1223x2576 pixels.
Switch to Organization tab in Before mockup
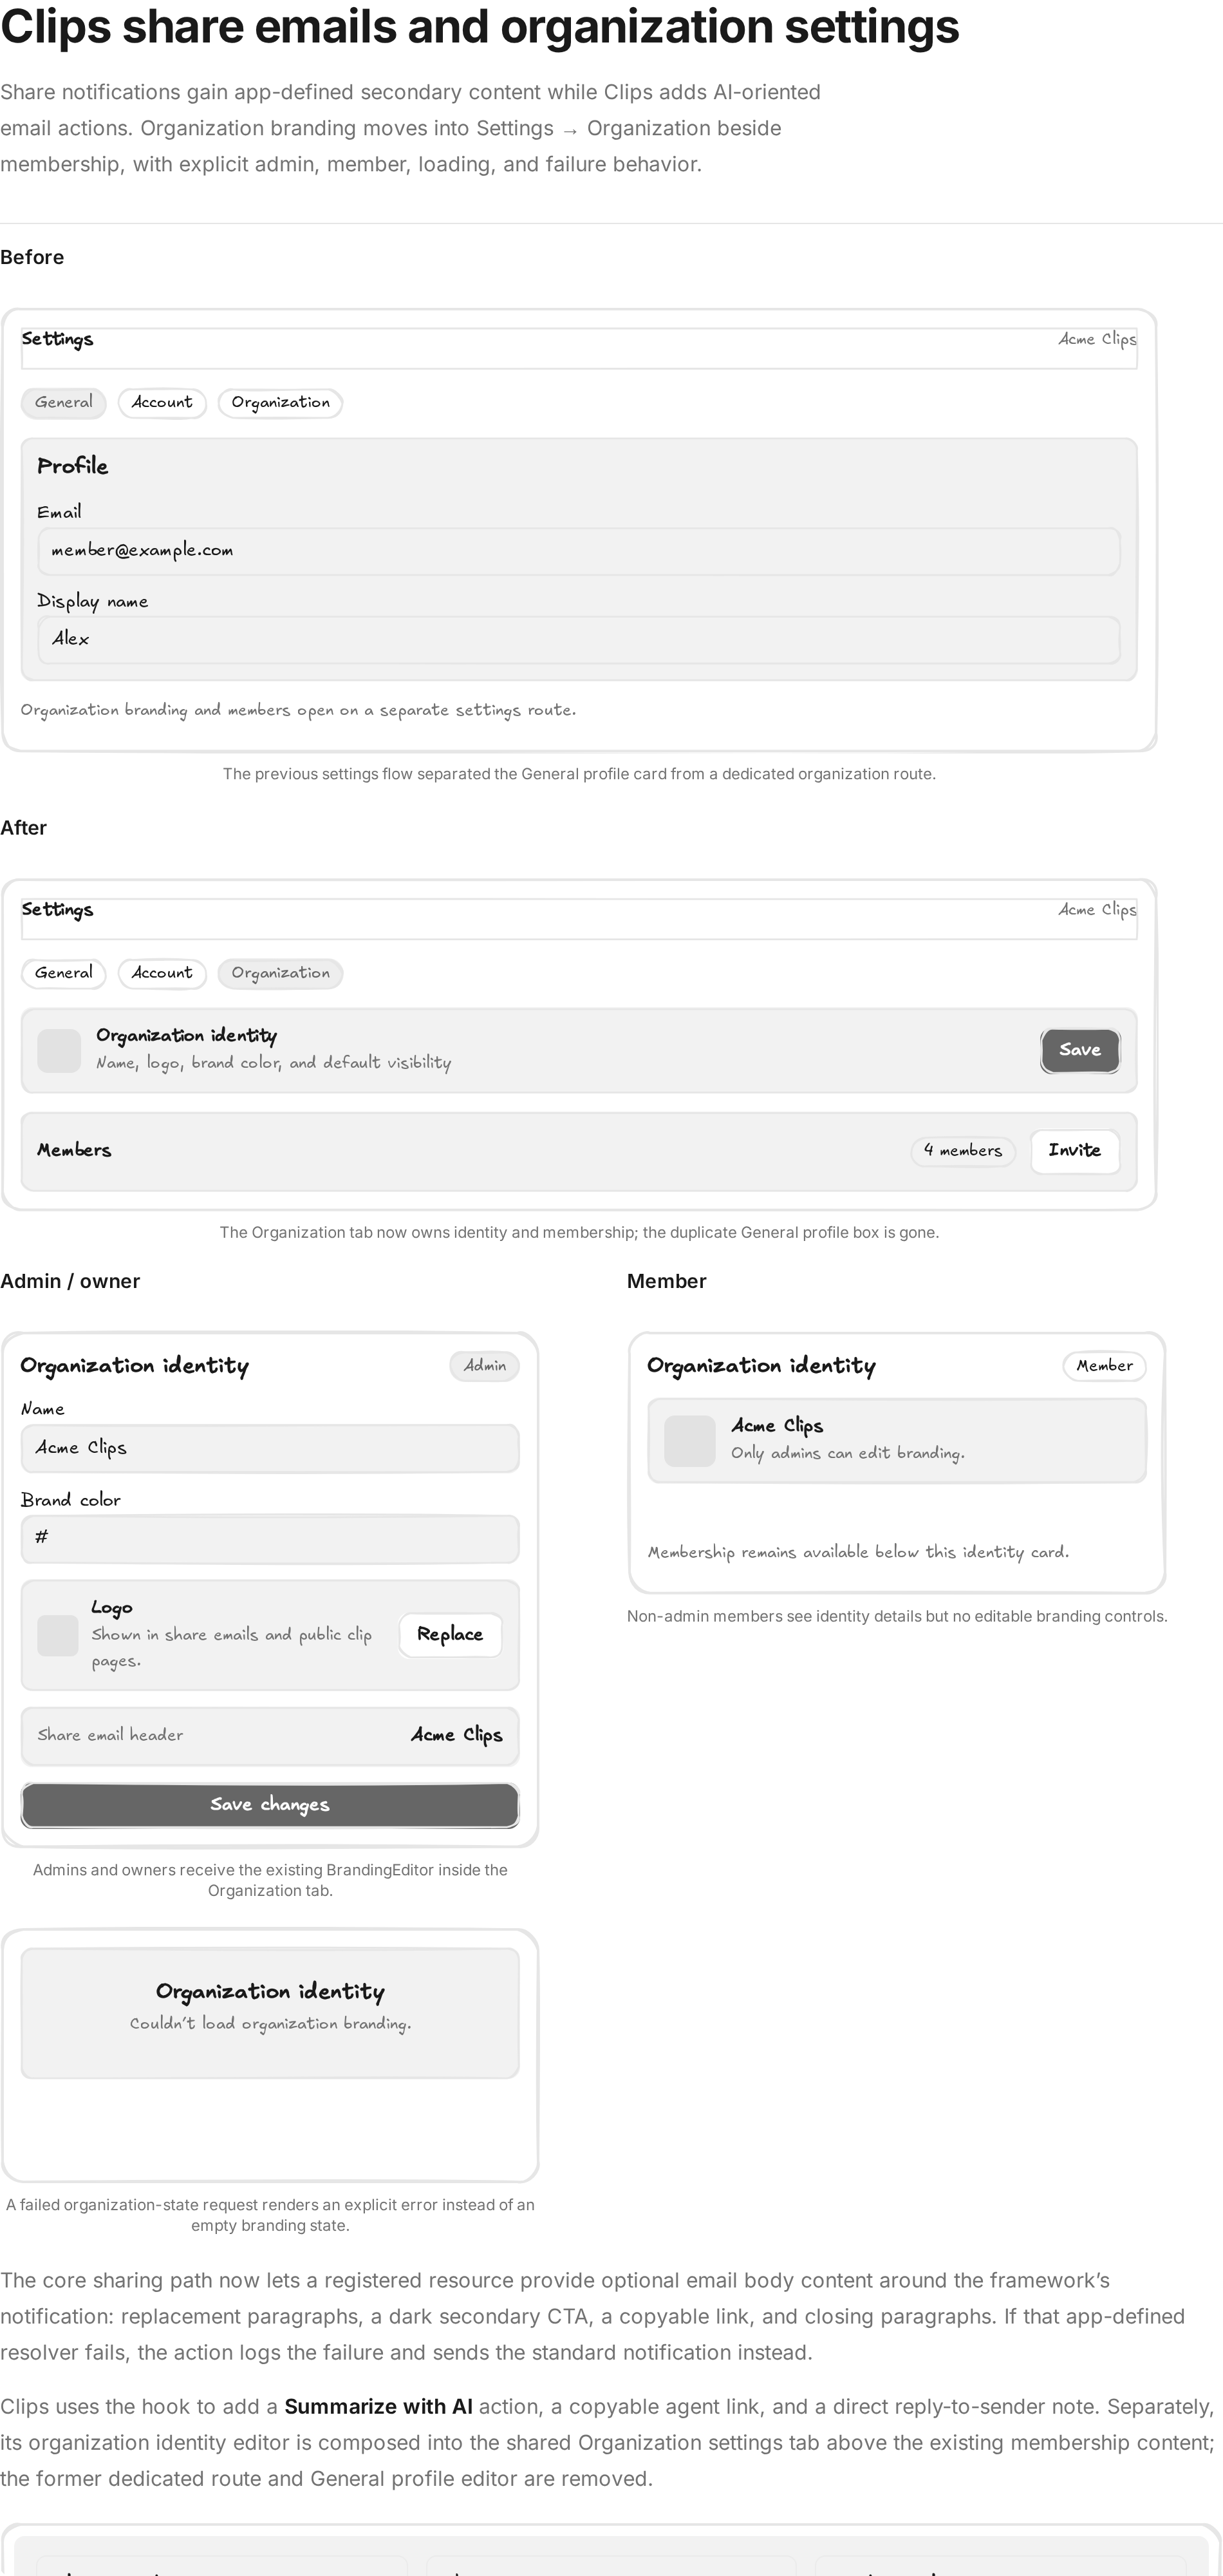tap(280, 403)
